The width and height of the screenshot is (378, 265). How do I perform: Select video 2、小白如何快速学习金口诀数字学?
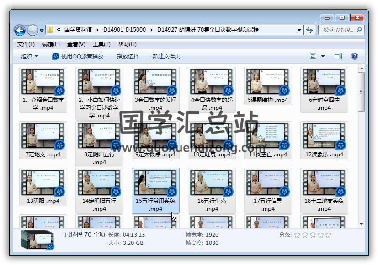click(x=99, y=94)
